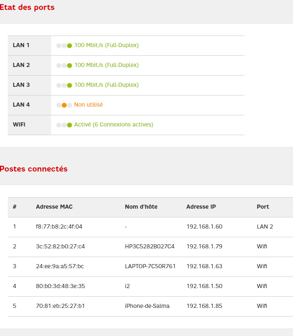Click the LAN 2 port cell in row 1
Viewport: 293px width, 336px height.
click(x=265, y=226)
